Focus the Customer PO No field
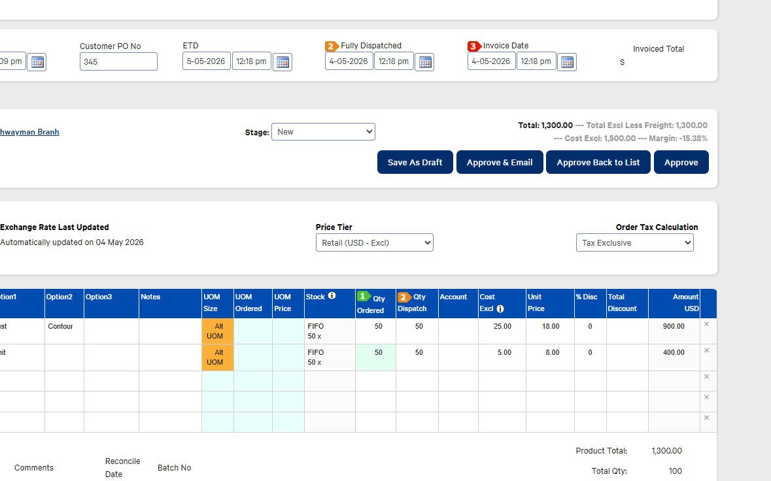Image resolution: width=771 pixels, height=481 pixels. click(x=118, y=62)
